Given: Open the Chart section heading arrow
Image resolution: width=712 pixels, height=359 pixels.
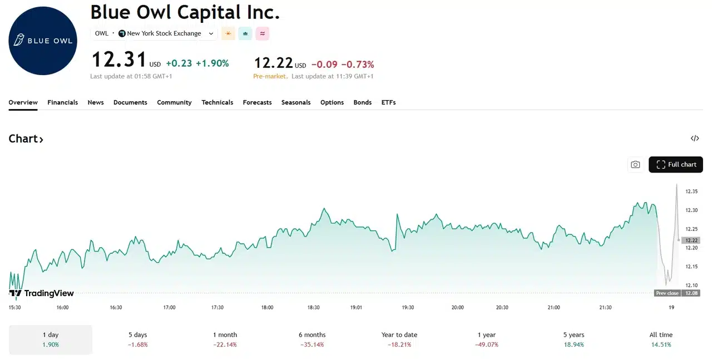Looking at the screenshot, I should tap(41, 139).
